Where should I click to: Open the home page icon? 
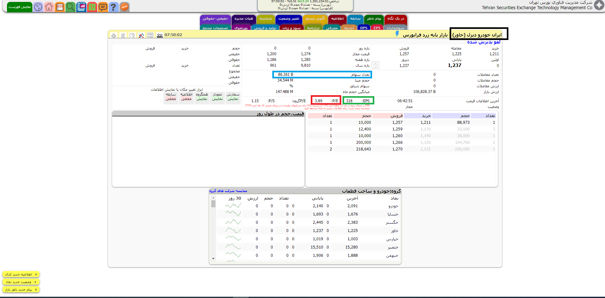[x=49, y=7]
